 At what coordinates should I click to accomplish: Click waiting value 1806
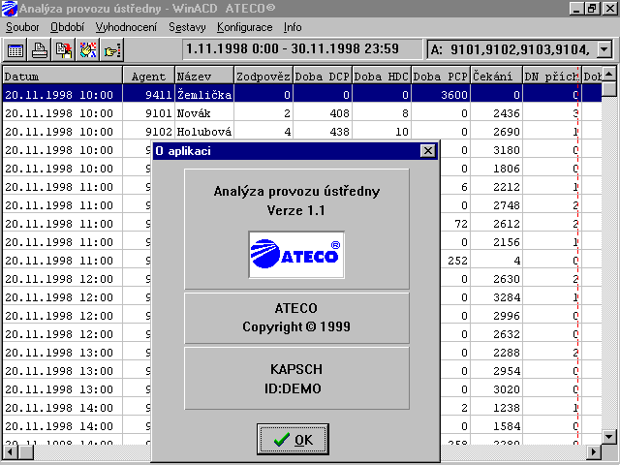pyautogui.click(x=507, y=169)
